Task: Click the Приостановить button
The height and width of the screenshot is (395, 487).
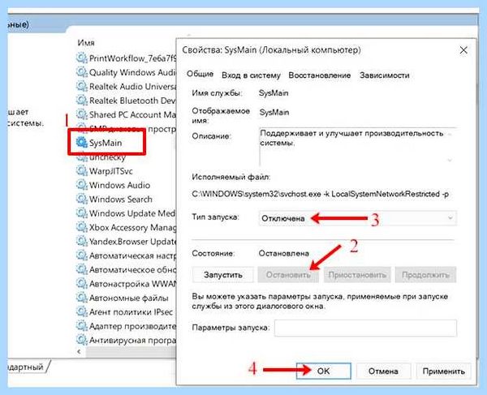Action: (x=357, y=275)
